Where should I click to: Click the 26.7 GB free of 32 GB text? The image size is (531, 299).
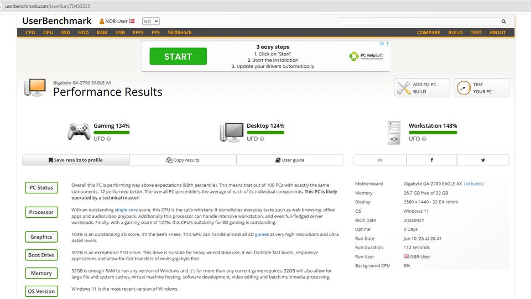426,193
